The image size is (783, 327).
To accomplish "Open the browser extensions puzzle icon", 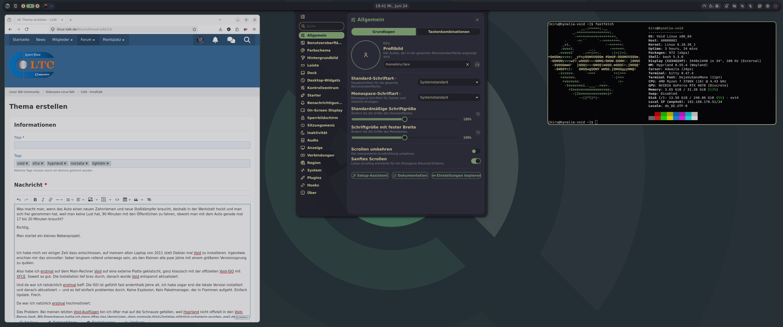I will point(237,29).
